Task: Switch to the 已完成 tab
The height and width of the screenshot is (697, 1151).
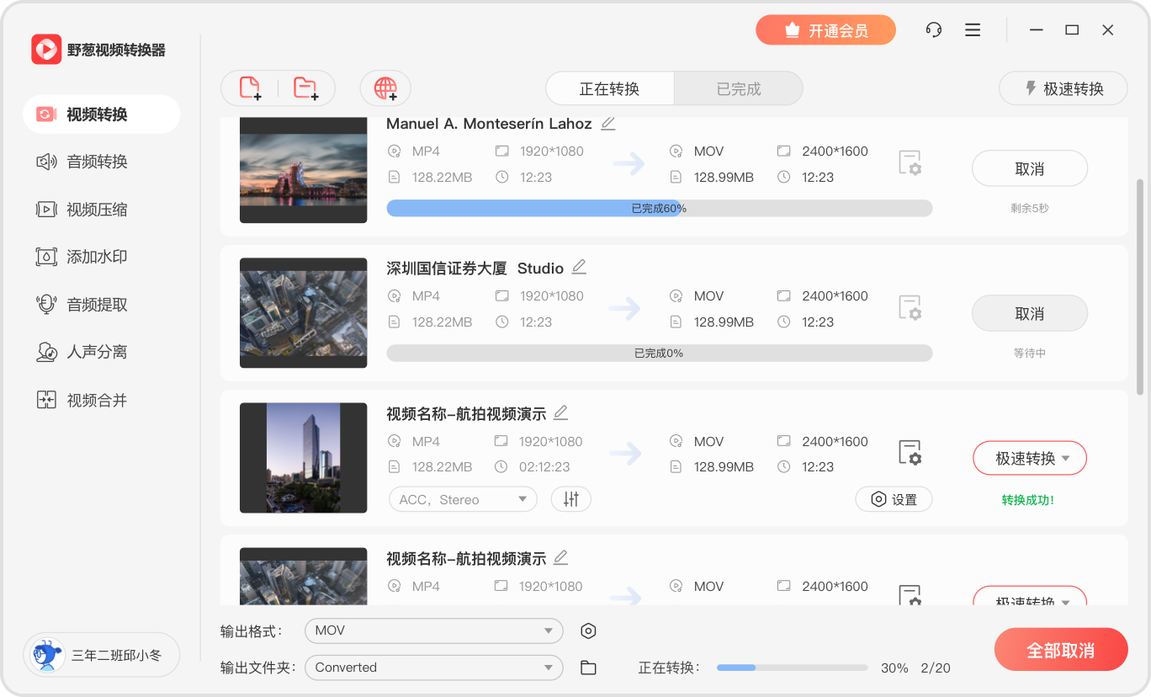Action: 738,88
